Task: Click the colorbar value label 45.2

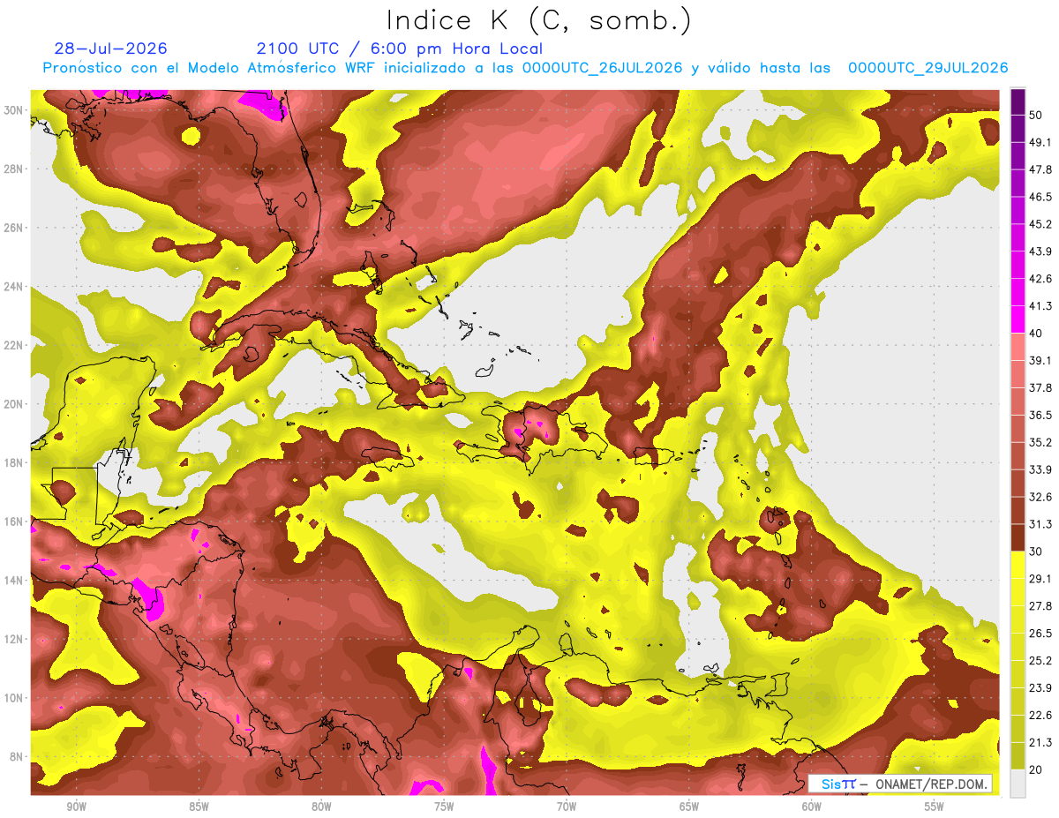Action: (x=1040, y=223)
